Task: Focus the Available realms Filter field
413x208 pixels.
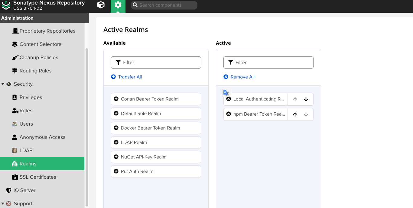Action: [x=156, y=62]
